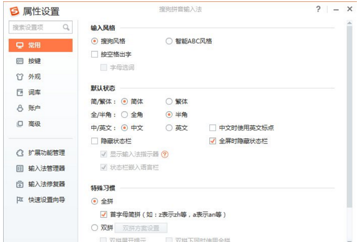Click the 特殊习惯 section heading
Viewport: 360px width, 242px height.
tap(103, 188)
